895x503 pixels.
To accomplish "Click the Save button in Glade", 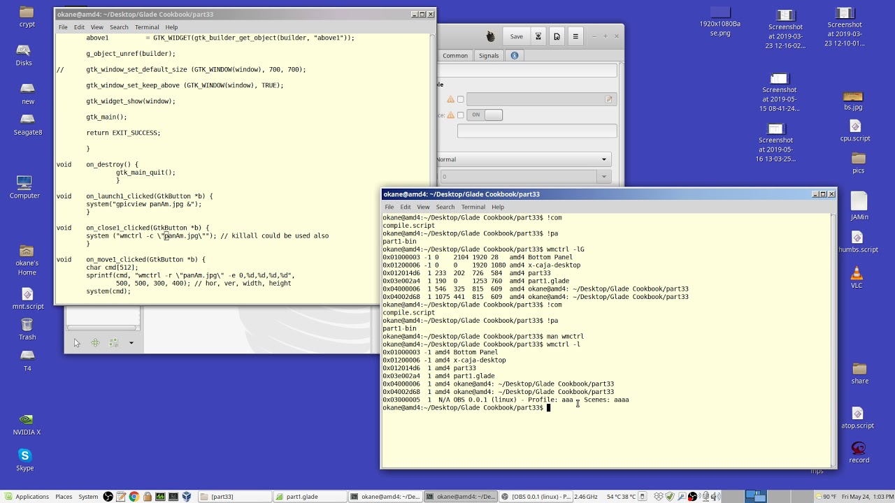I will pyautogui.click(x=516, y=36).
